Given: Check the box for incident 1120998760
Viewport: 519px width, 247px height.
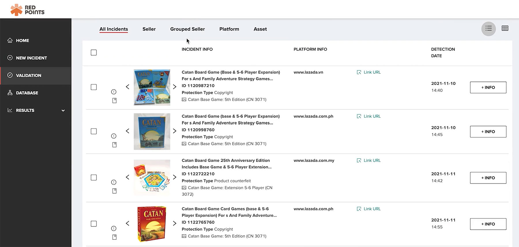Looking at the screenshot, I should [x=94, y=131].
